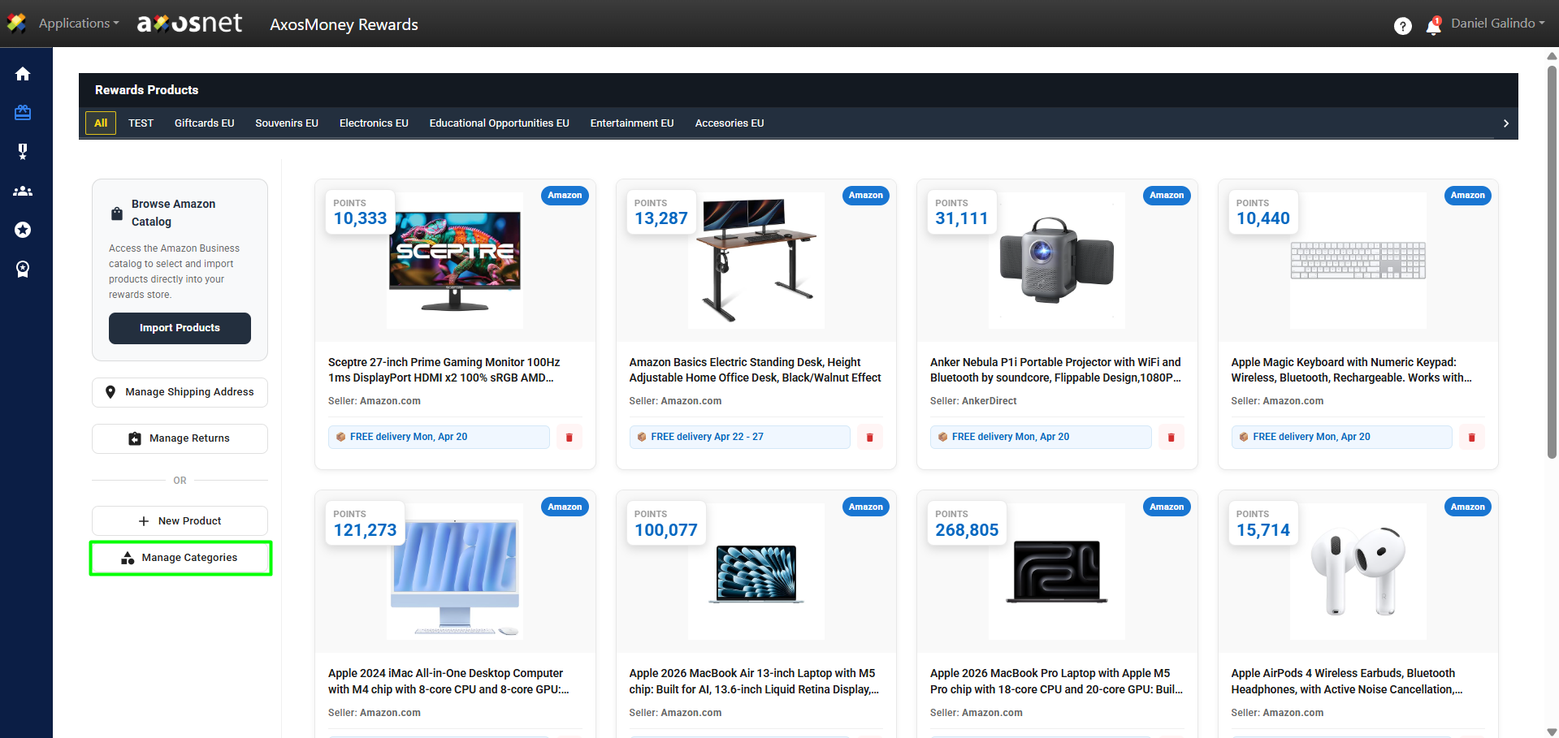Image resolution: width=1559 pixels, height=738 pixels.
Task: Switch to the Giftcards EU tab
Action: [204, 123]
